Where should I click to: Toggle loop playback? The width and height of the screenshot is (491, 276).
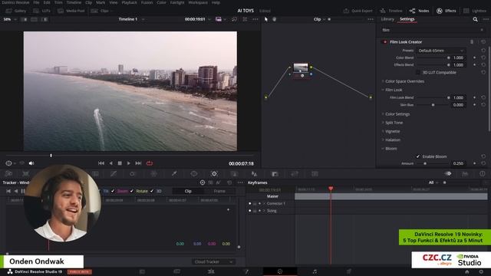tap(150, 163)
